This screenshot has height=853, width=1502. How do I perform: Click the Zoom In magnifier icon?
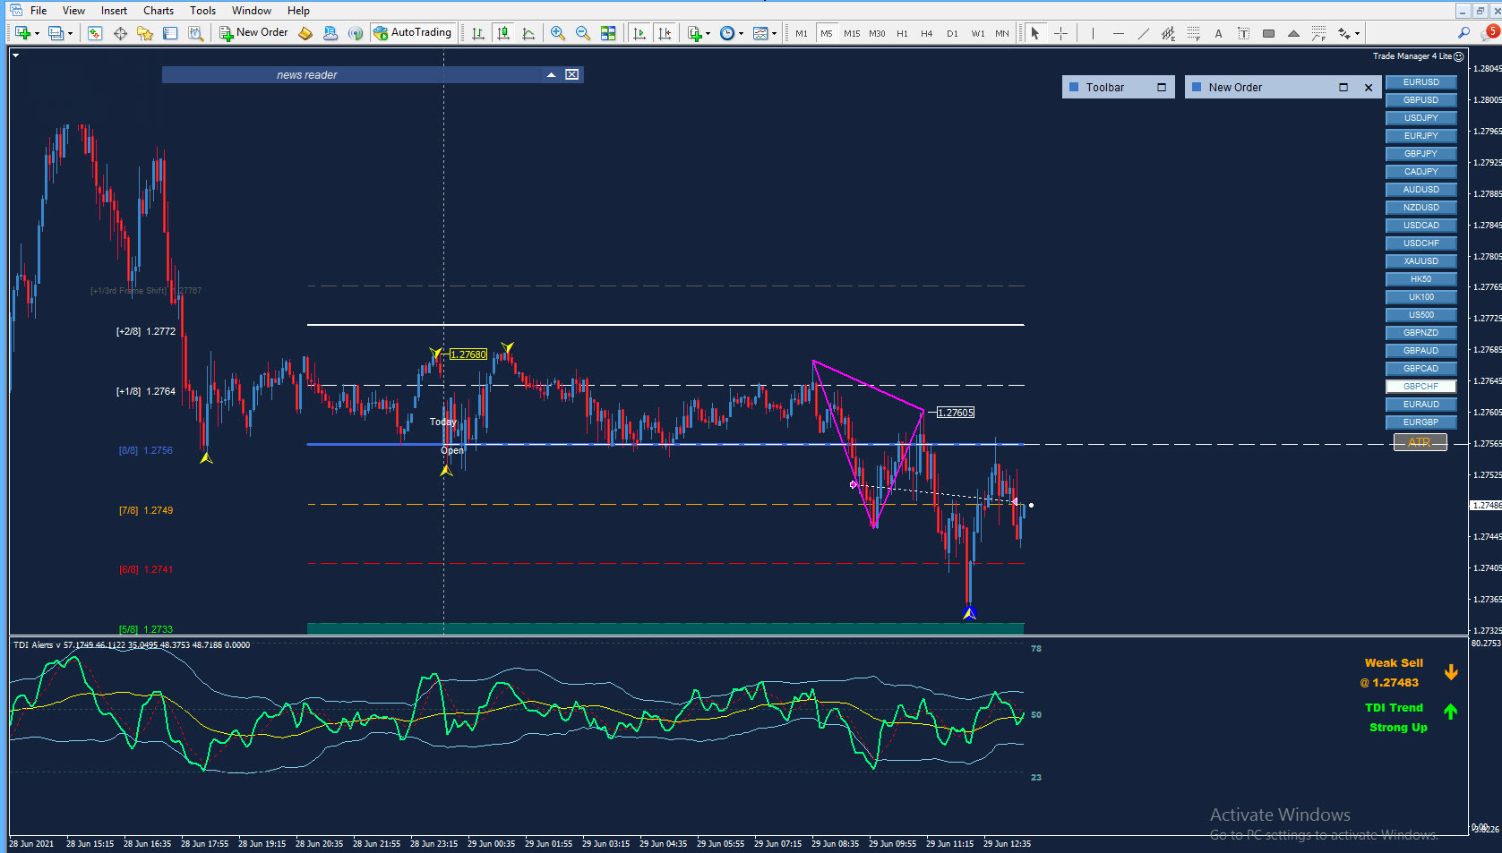pyautogui.click(x=558, y=33)
